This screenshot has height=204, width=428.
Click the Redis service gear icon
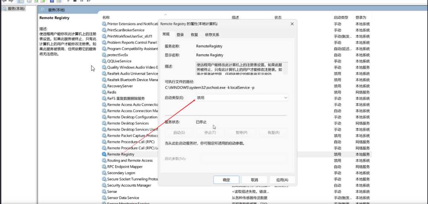pos(104,92)
